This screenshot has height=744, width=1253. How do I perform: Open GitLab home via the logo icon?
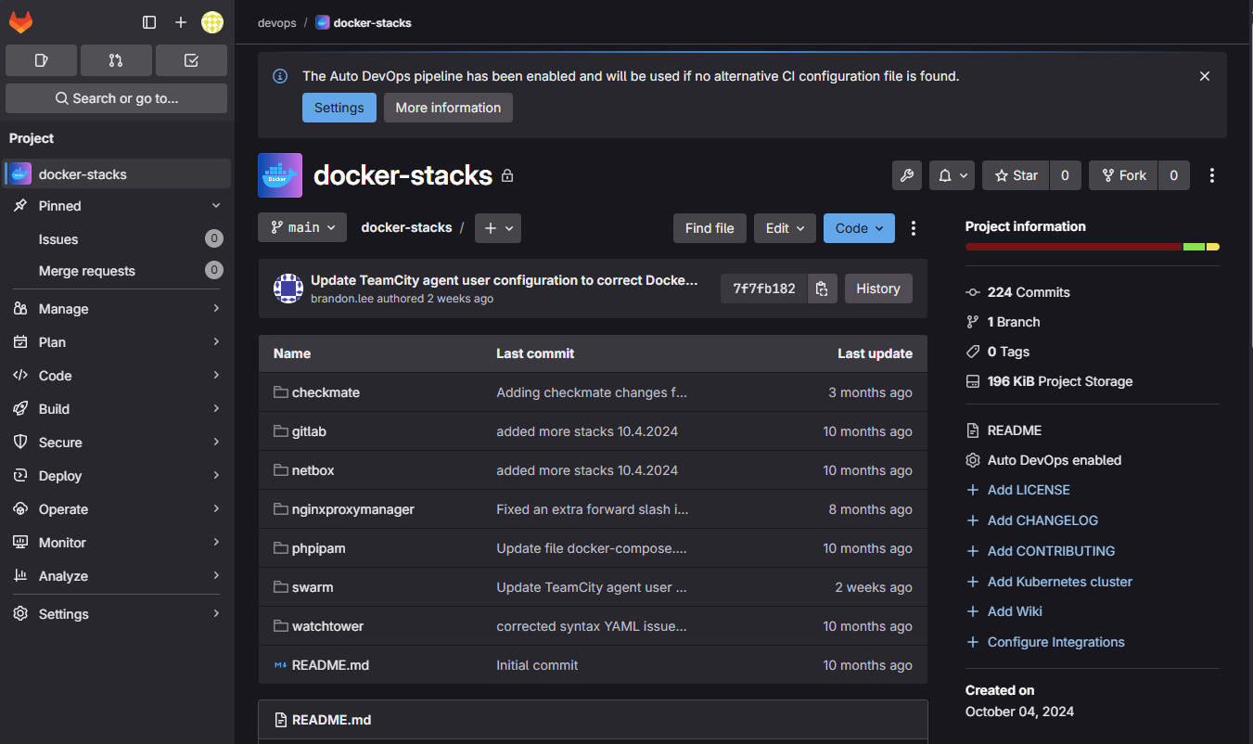click(20, 21)
